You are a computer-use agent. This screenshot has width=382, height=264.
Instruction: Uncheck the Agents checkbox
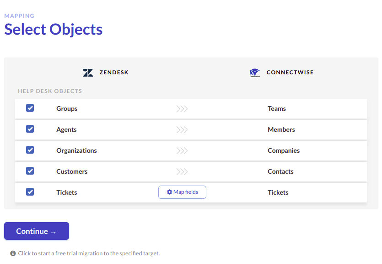tap(30, 129)
